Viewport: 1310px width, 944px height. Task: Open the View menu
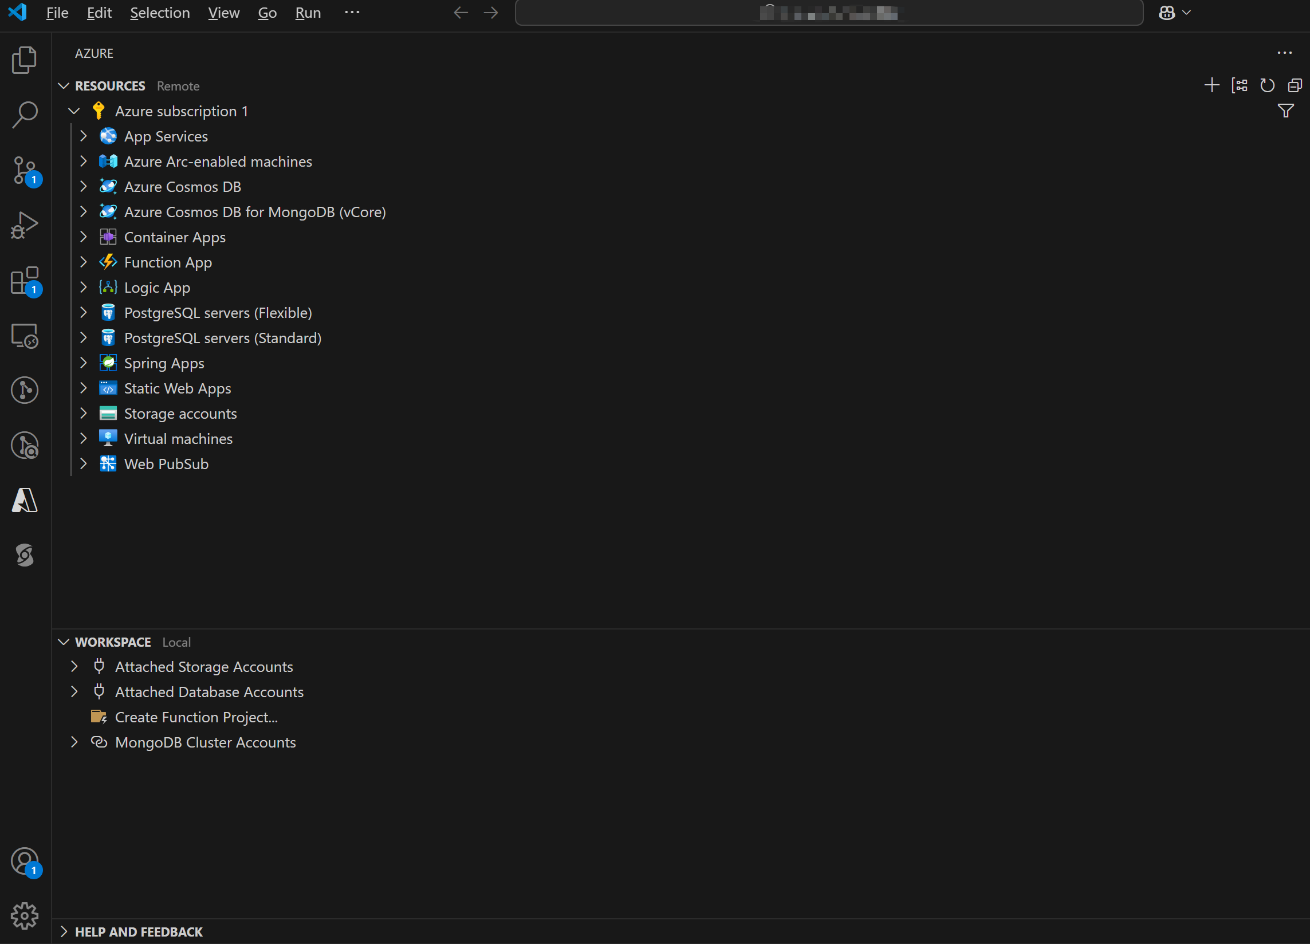[223, 13]
